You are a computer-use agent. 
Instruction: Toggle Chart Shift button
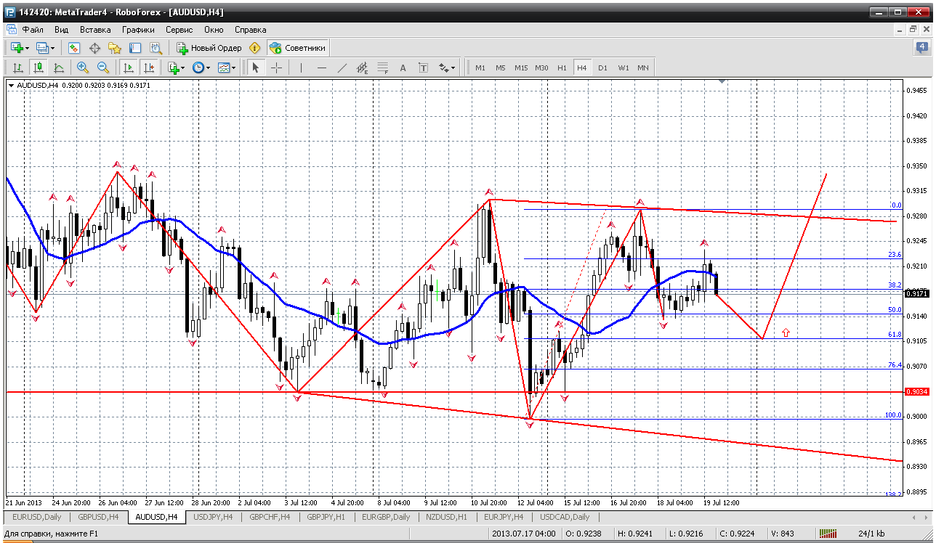[149, 68]
